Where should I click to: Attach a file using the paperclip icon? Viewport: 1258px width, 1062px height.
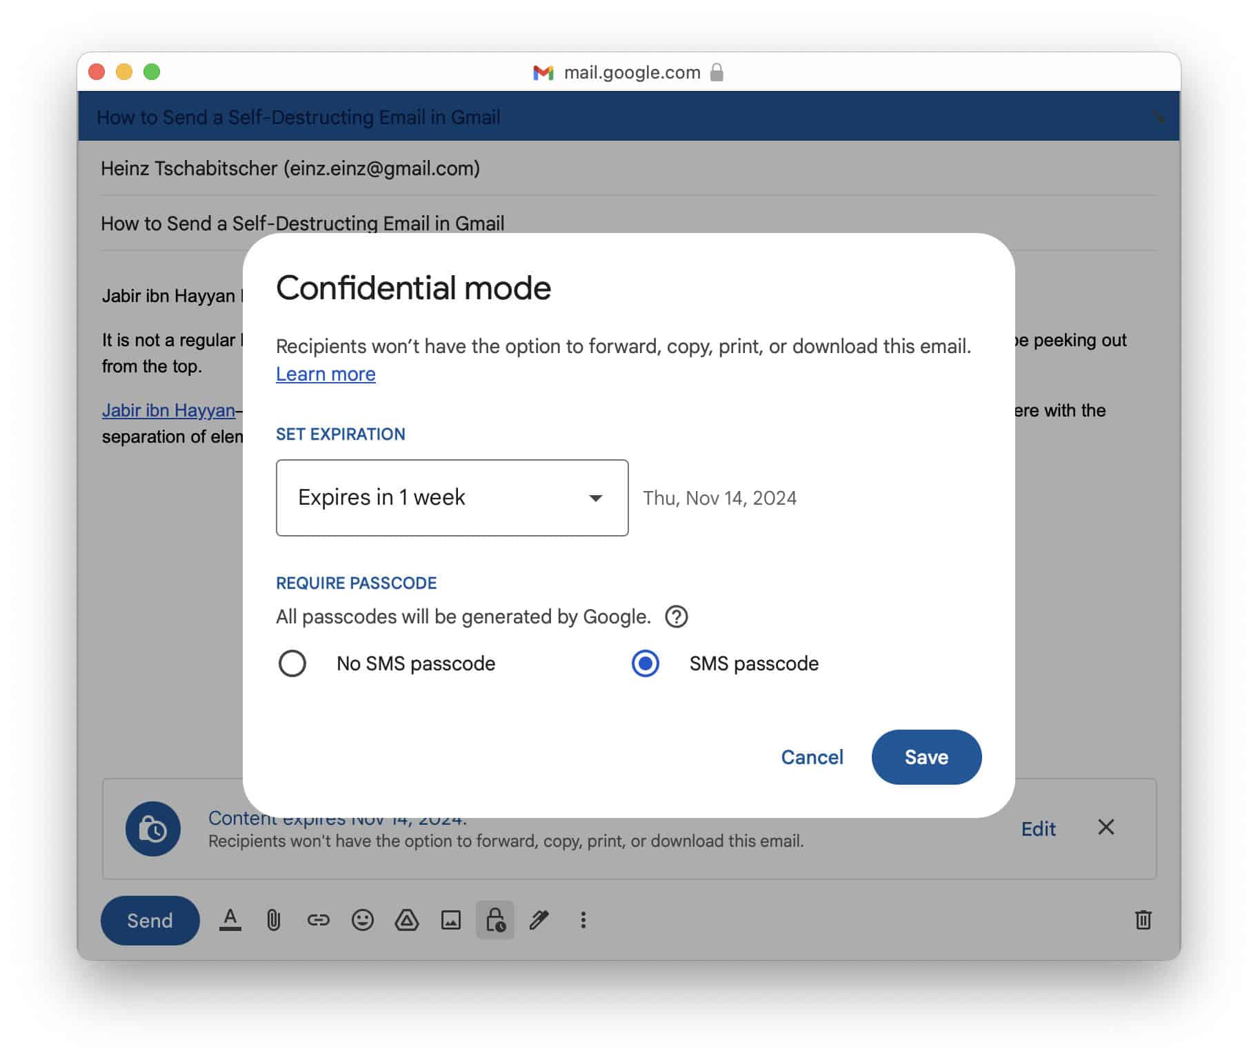click(x=274, y=920)
